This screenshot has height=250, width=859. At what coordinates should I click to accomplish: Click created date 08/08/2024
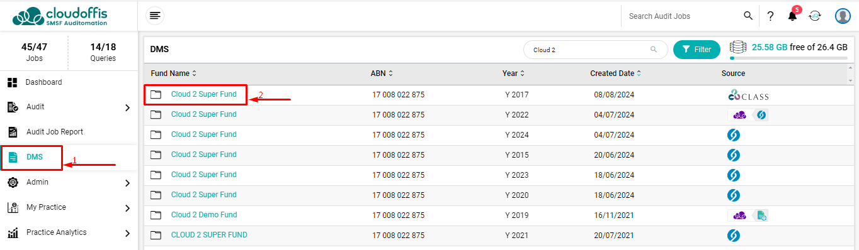(x=614, y=95)
